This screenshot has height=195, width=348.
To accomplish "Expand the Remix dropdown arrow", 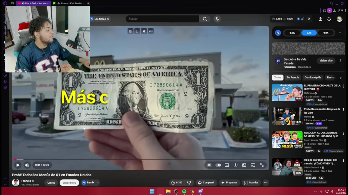I will click(x=97, y=183).
